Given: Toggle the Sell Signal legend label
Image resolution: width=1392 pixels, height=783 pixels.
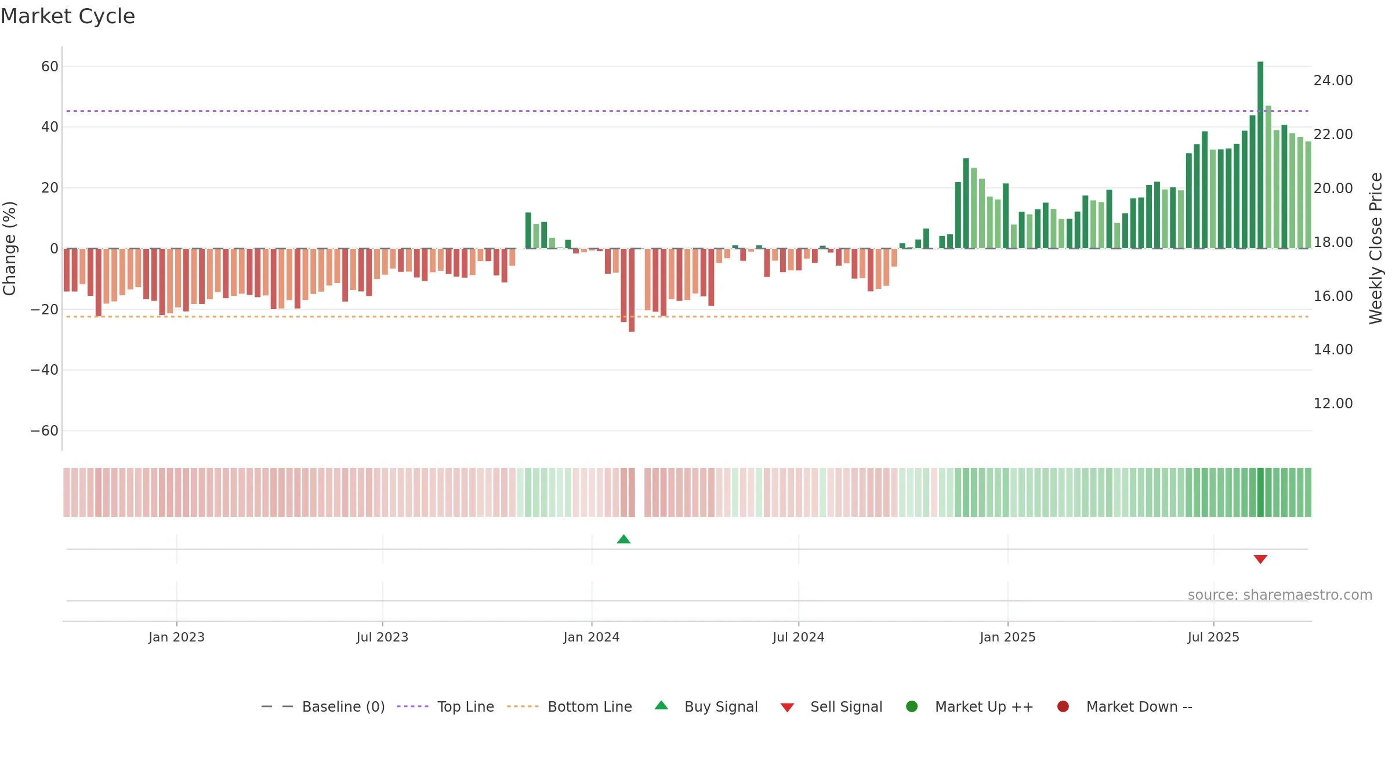Looking at the screenshot, I should pos(846,707).
